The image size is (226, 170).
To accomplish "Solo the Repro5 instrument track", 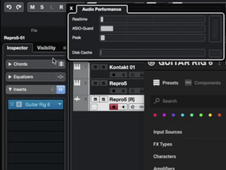I will 103,83.
